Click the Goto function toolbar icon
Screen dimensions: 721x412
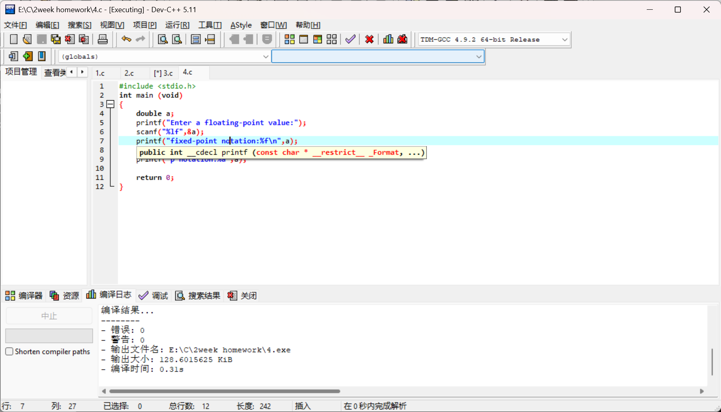pyautogui.click(x=196, y=39)
